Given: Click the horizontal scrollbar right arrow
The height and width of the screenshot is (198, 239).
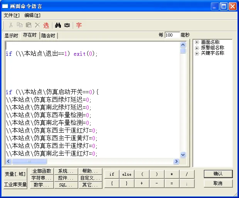Looking at the screenshot, I should 176,161.
